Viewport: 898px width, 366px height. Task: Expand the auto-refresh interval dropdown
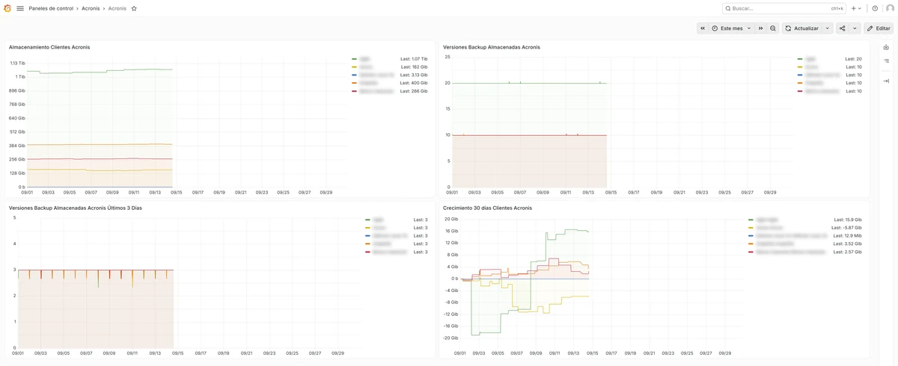pos(828,28)
